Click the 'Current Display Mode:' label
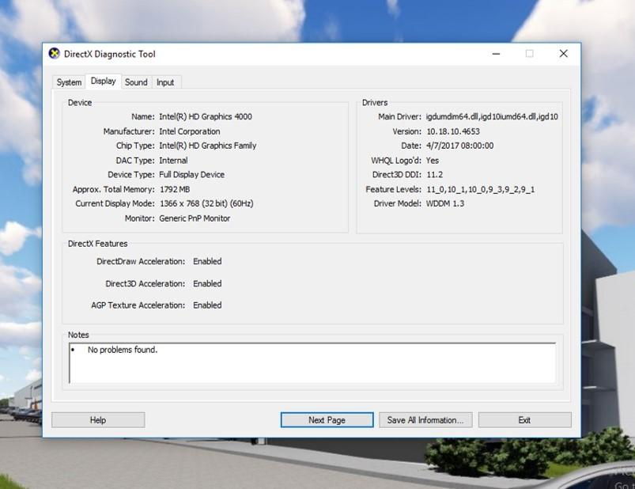The image size is (635, 489). (115, 203)
